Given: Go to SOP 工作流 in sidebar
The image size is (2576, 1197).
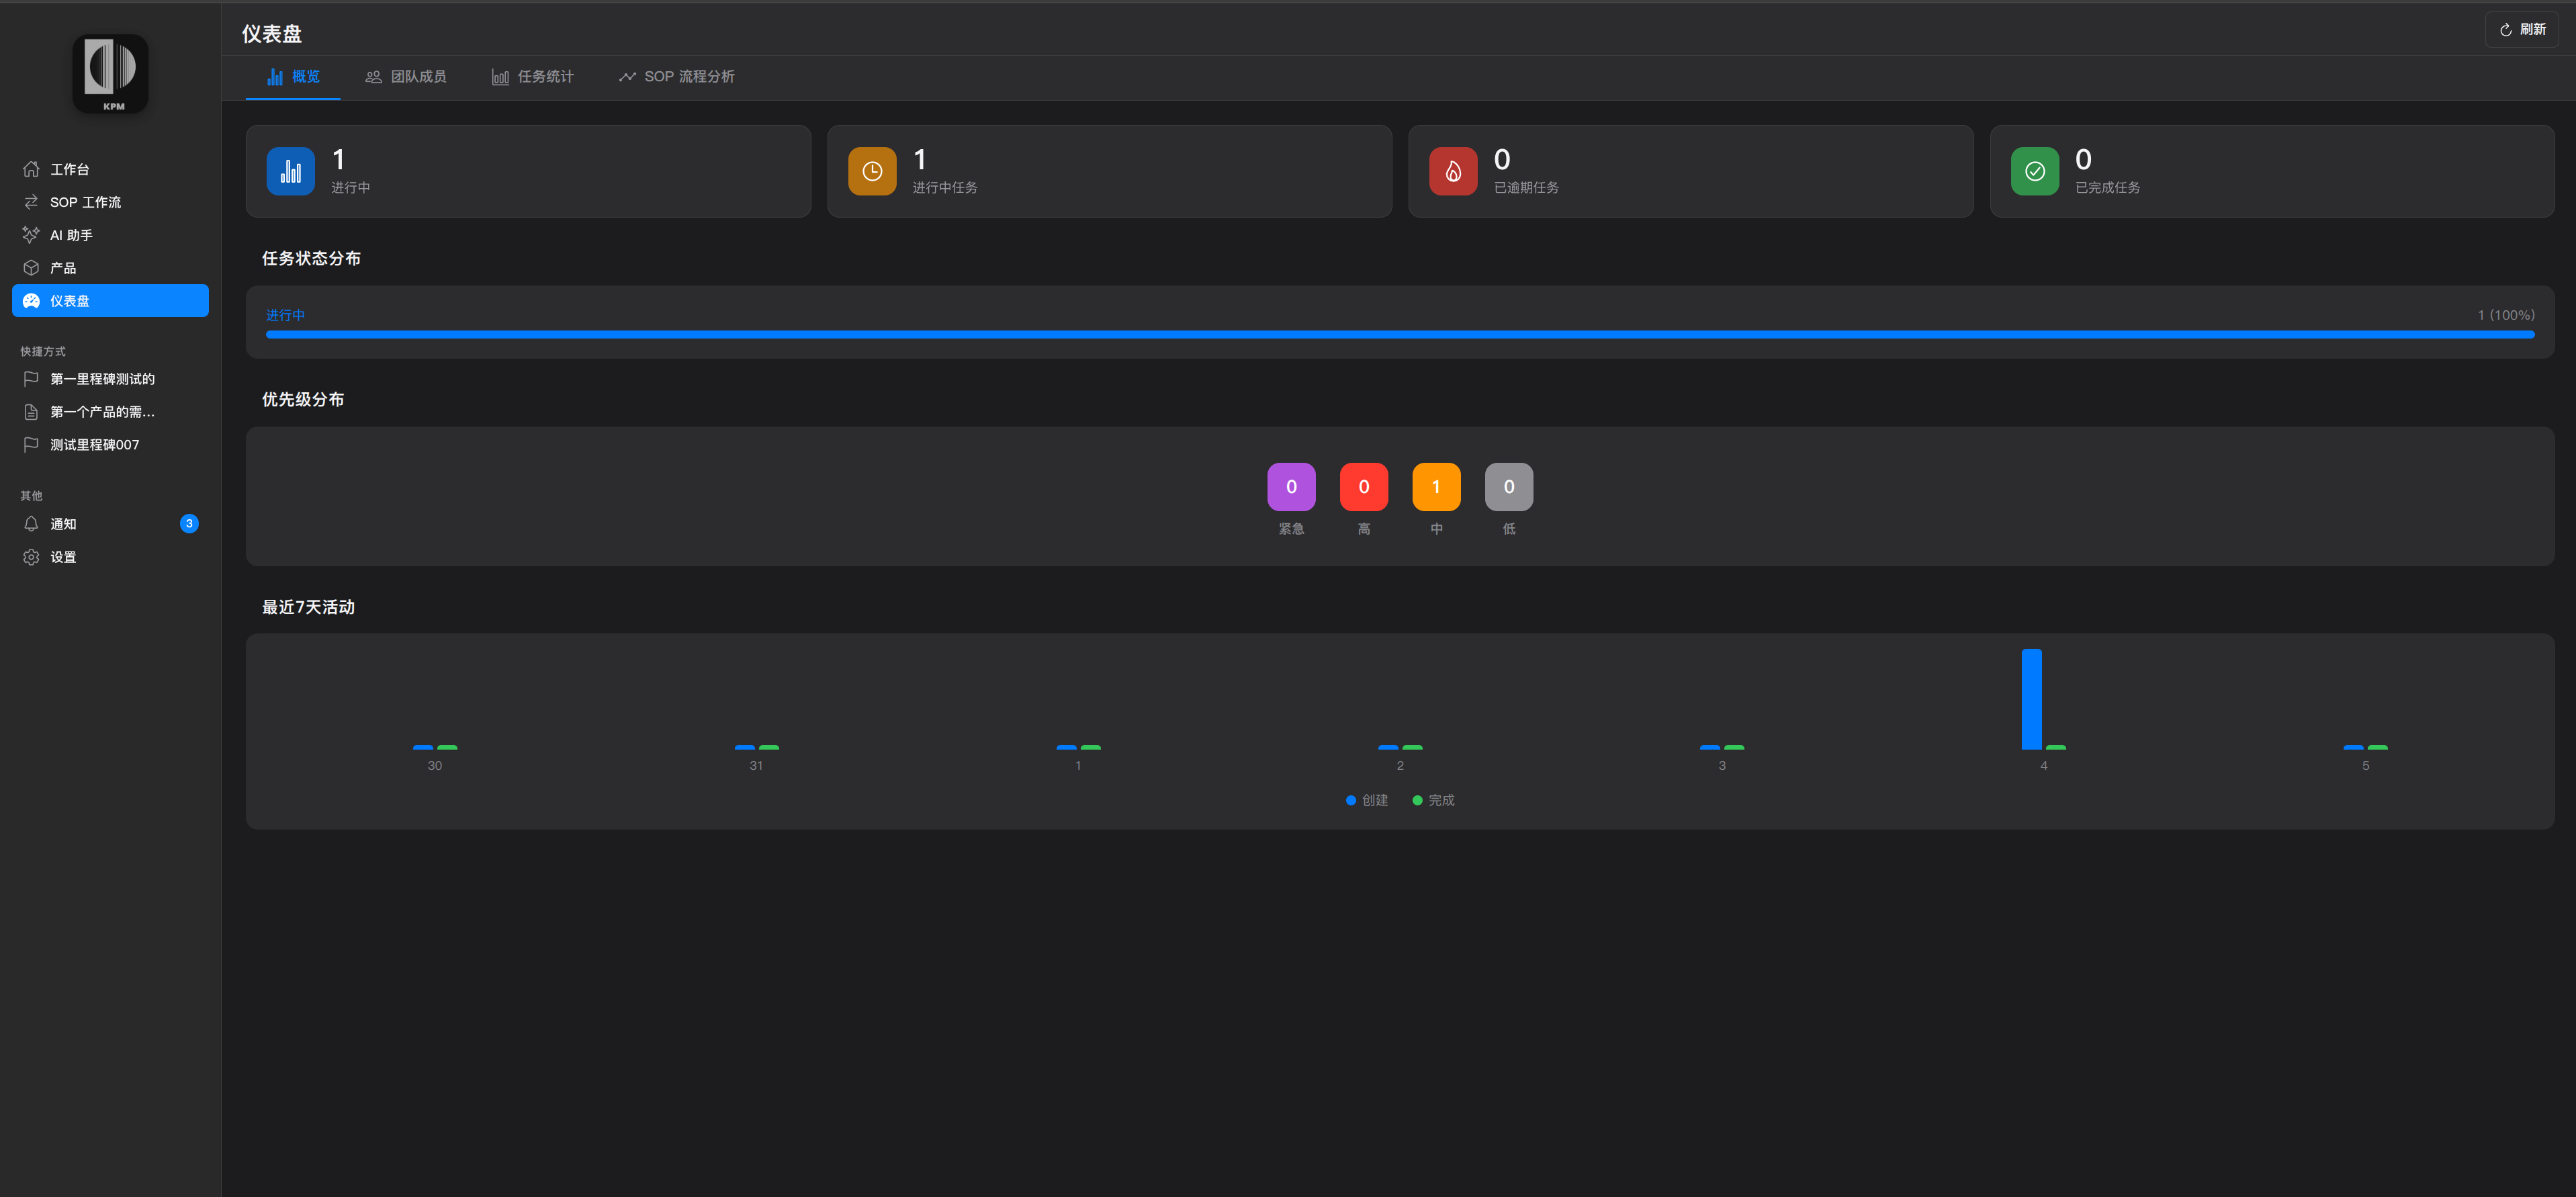Looking at the screenshot, I should pyautogui.click(x=85, y=202).
